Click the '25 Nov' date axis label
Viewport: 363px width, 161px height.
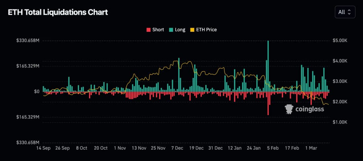[158, 148]
